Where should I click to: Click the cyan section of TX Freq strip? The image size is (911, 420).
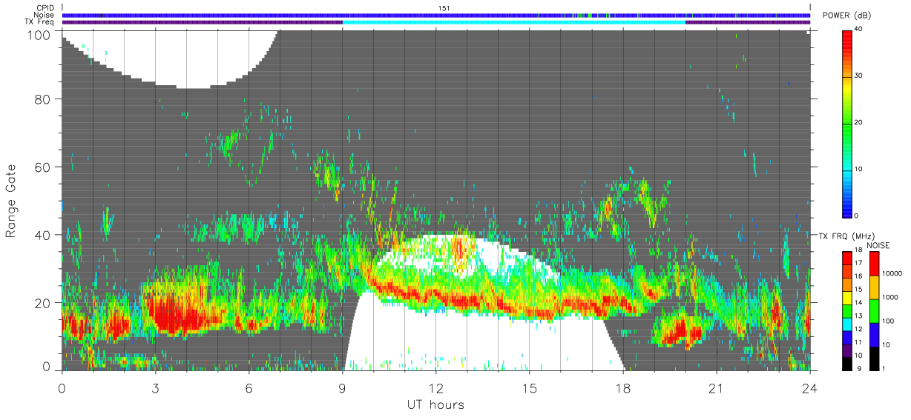coord(514,22)
